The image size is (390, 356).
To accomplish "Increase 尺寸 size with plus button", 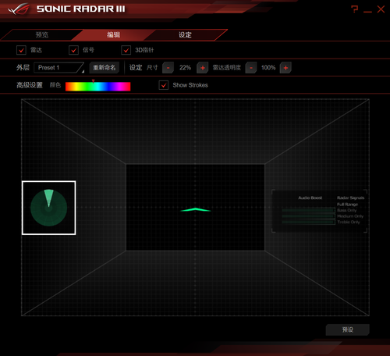I will 203,68.
